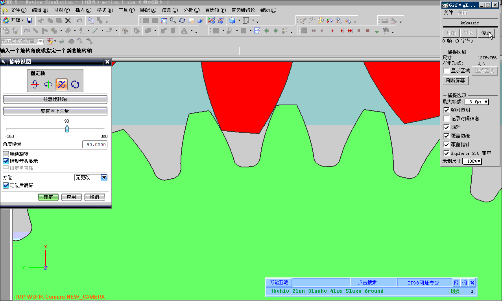Activate the zoom magnifier tool
Screen dimensions: 502x301
173,20
